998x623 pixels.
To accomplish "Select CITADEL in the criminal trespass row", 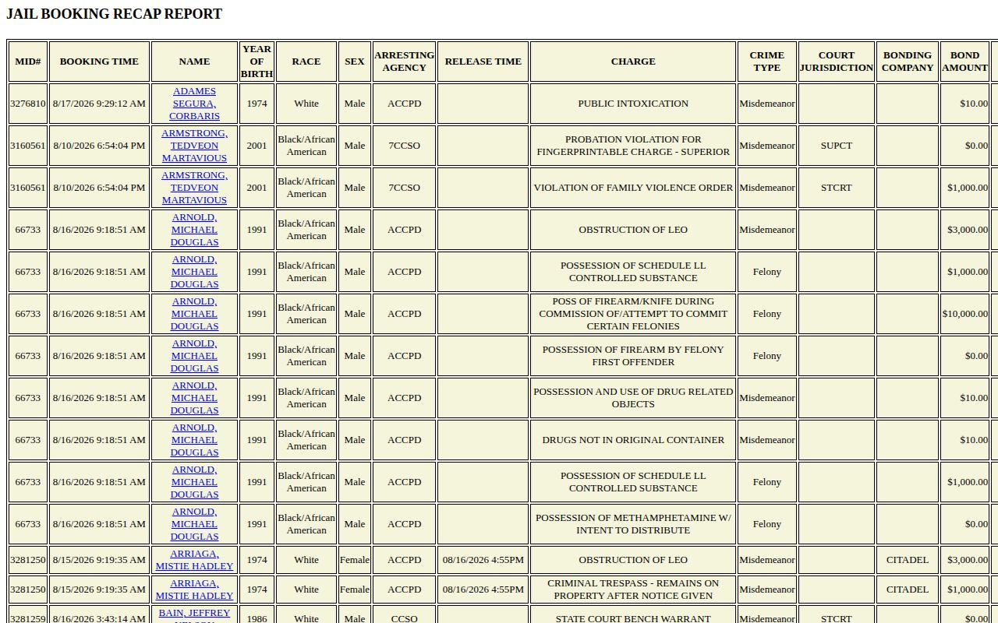I will [908, 590].
